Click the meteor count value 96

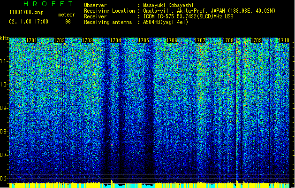(x=68, y=22)
